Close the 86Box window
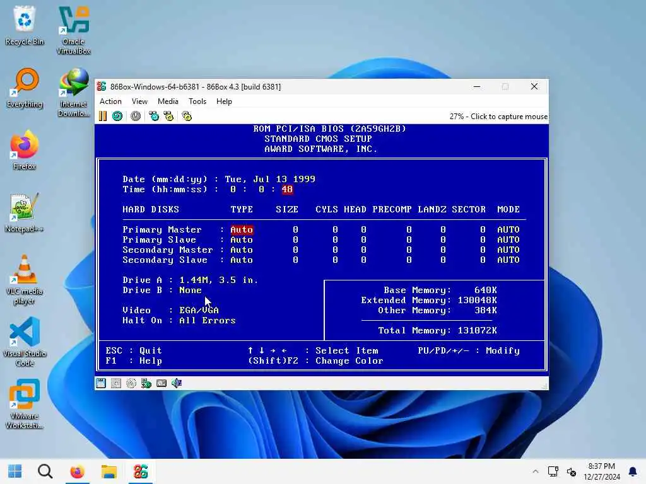 point(534,87)
